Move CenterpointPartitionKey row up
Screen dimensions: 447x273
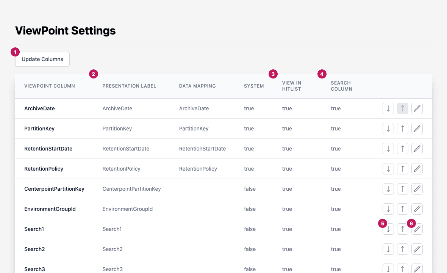pyautogui.click(x=403, y=189)
